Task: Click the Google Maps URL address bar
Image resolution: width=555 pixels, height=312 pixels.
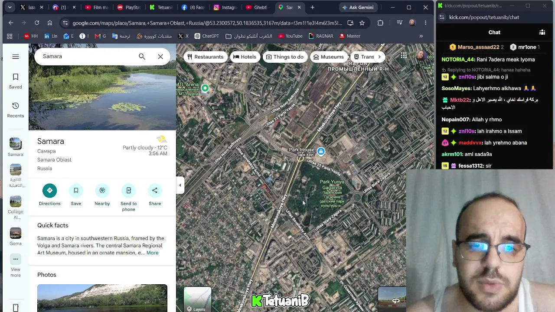Action: pos(207,23)
